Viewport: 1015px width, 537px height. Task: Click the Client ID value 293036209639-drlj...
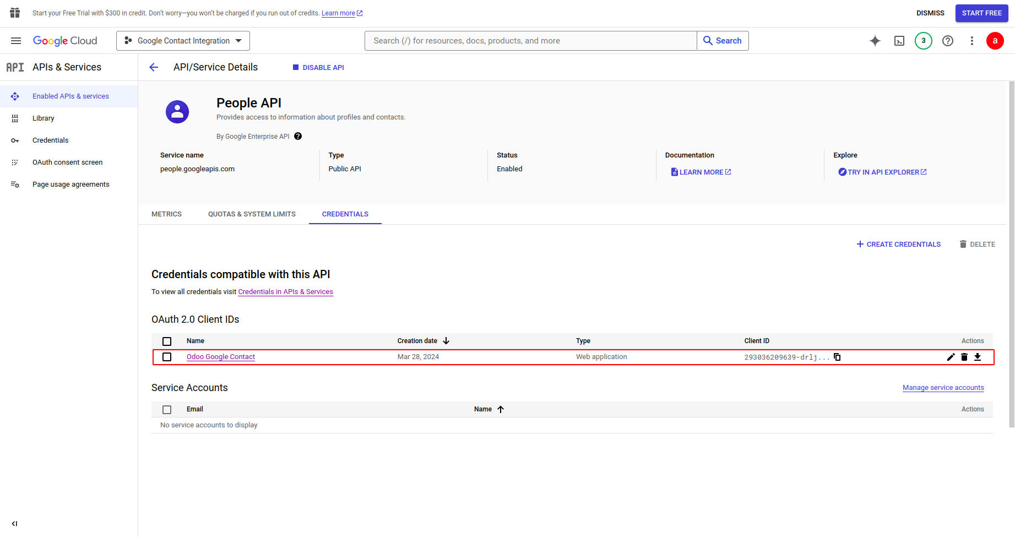[x=787, y=357]
